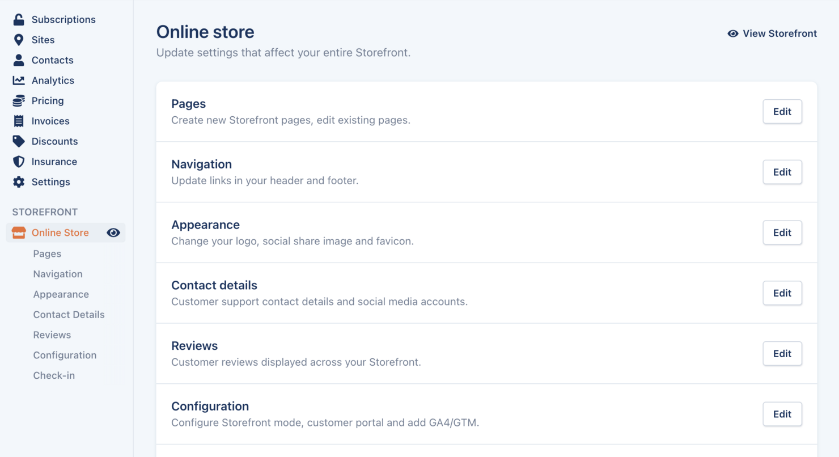
Task: Click the Discounts tag icon
Action: [19, 141]
